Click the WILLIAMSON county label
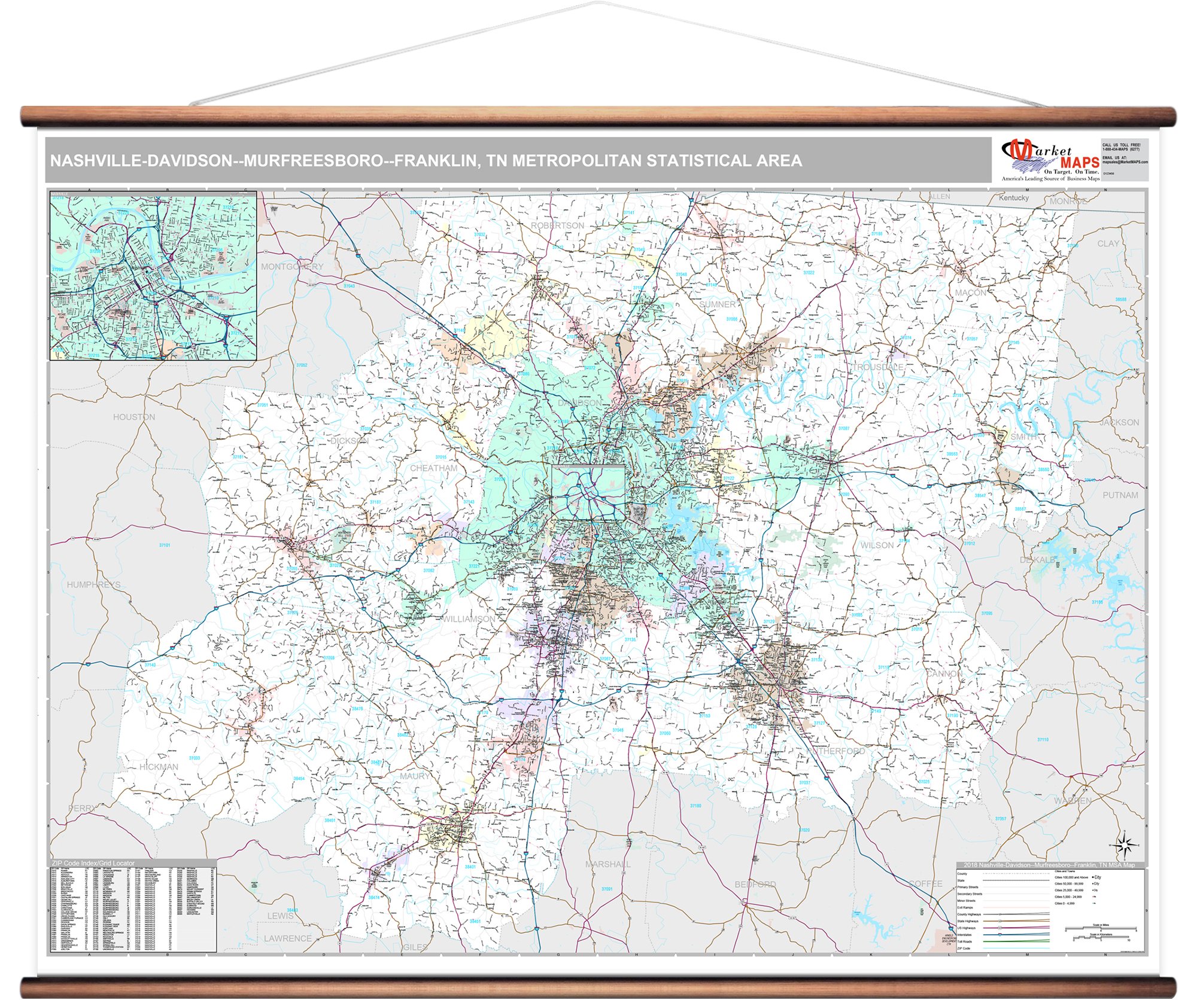This screenshot has width=1197, height=1000. pyautogui.click(x=469, y=619)
